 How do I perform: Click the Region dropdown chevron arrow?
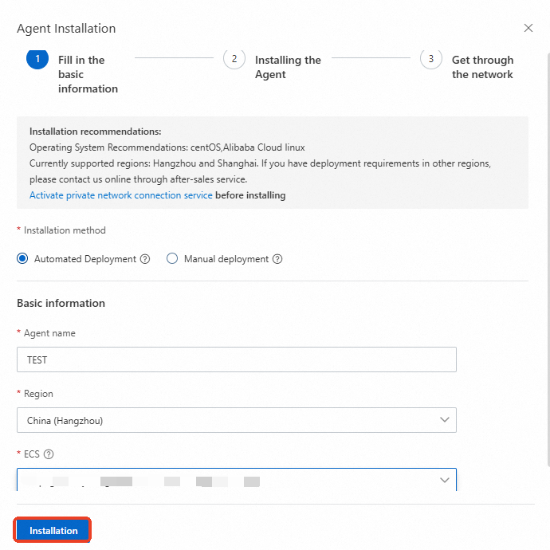(444, 420)
